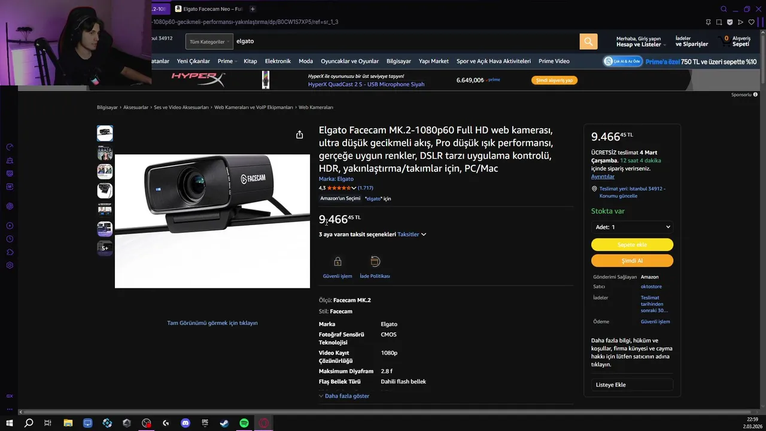Select the first product thumbnail image
Viewport: 766px width, 431px height.
click(105, 133)
